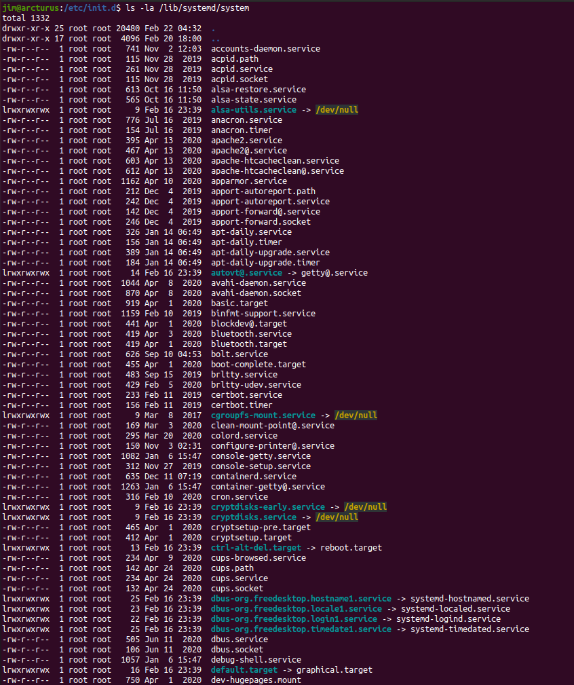Click the dbus-org.freedesktop.timedate1.service symlink
Viewport: 574px width, 685px height.
coord(301,629)
